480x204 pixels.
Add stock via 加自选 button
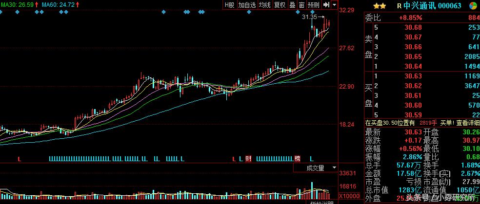coord(247,4)
